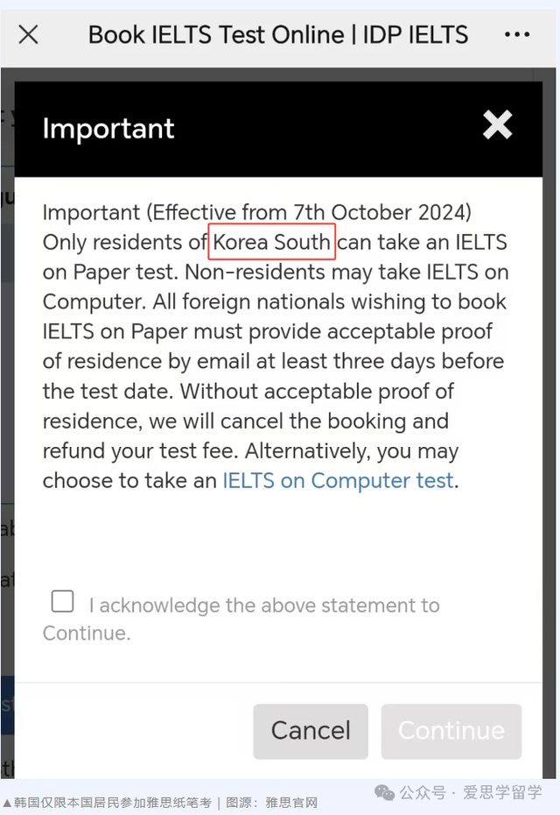The image size is (560, 815).
Task: Close the webpage using the top-left X
Action: coord(28,35)
